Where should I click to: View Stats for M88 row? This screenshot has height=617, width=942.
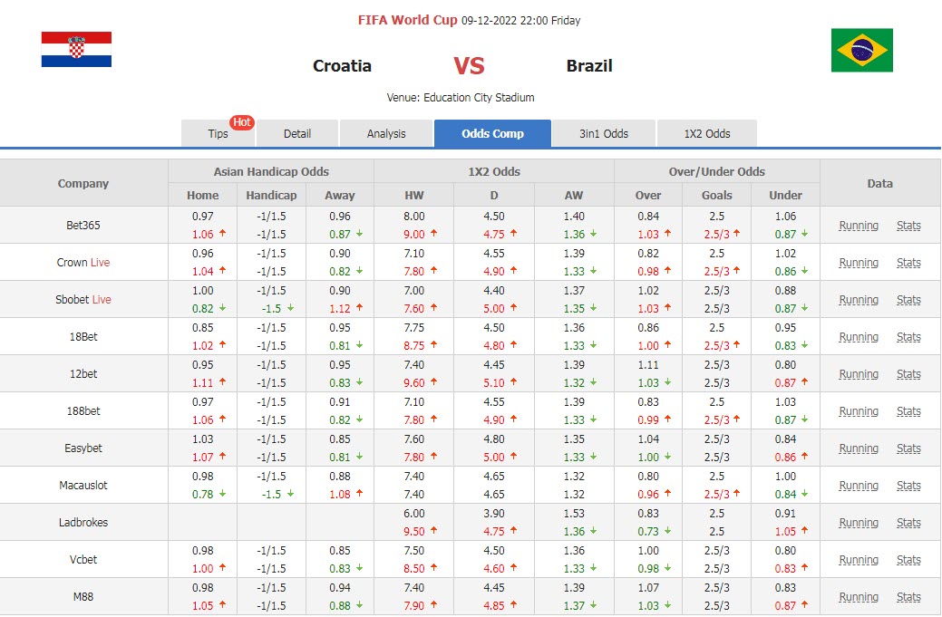click(908, 597)
